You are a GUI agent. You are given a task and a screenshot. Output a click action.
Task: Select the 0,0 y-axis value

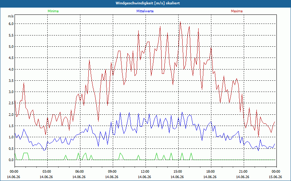coord(11,160)
